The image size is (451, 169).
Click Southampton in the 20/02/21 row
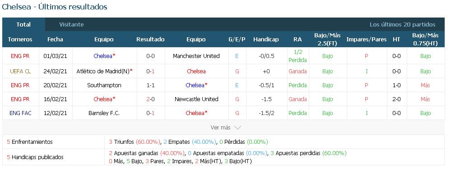tap(104, 85)
